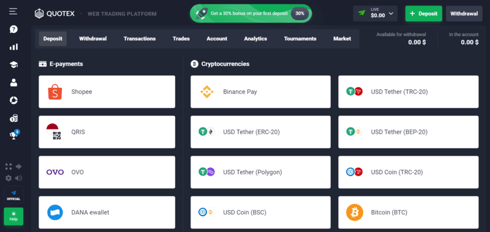Open the analytics pie chart icon
This screenshot has width=490, height=232.
[x=13, y=100]
